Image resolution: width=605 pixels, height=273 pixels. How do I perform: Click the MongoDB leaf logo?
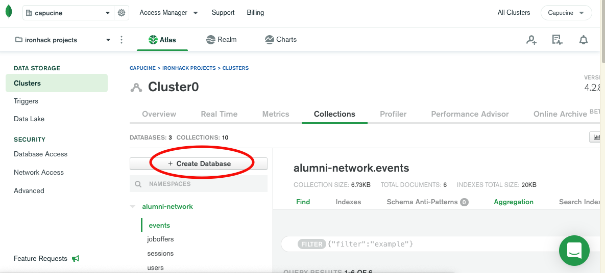point(9,12)
